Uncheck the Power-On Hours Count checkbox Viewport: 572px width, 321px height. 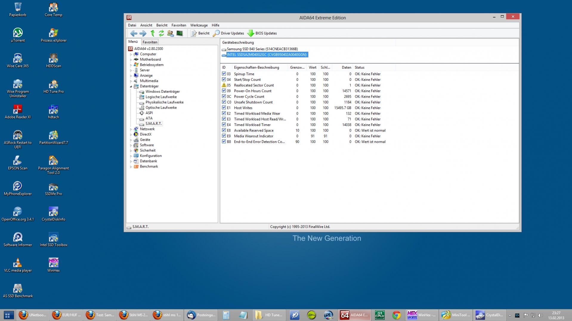coord(224,91)
